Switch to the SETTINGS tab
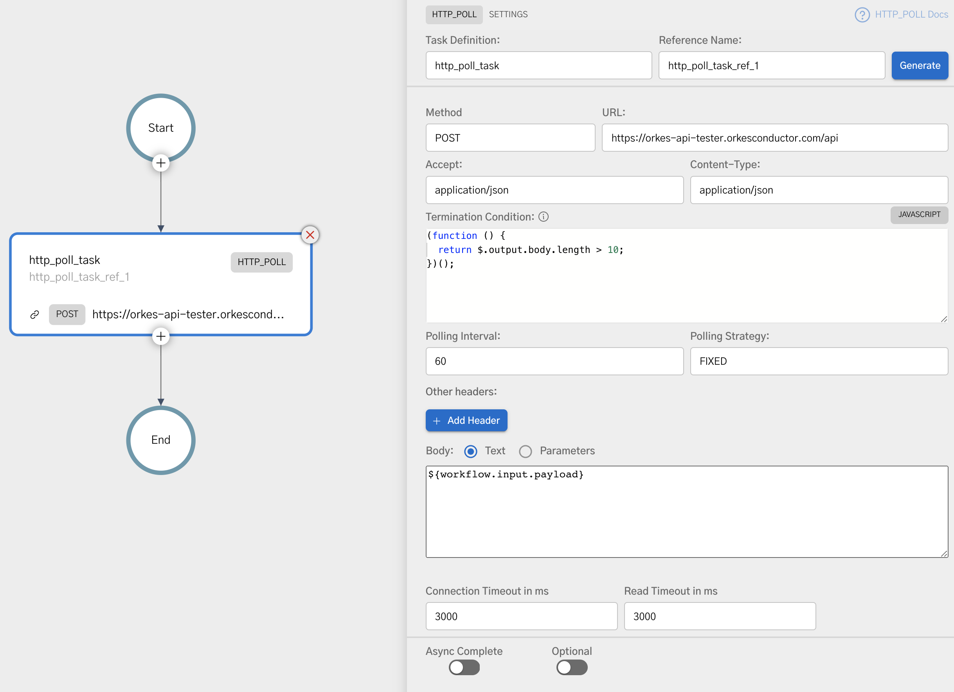This screenshot has height=692, width=954. tap(508, 14)
